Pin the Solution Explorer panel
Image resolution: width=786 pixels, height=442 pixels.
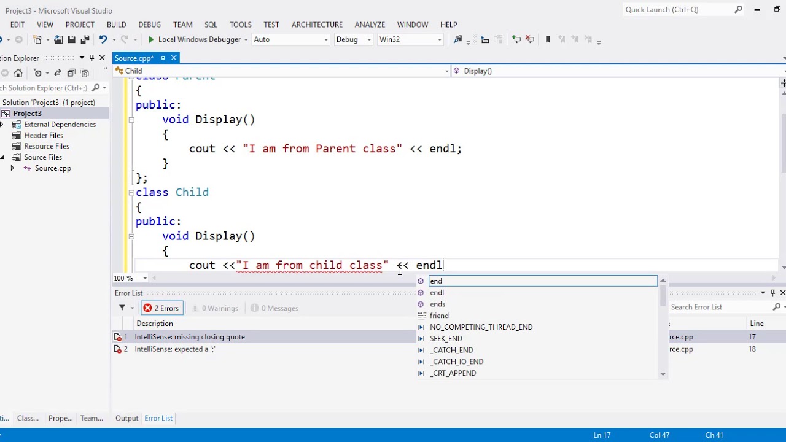pyautogui.click(x=91, y=58)
